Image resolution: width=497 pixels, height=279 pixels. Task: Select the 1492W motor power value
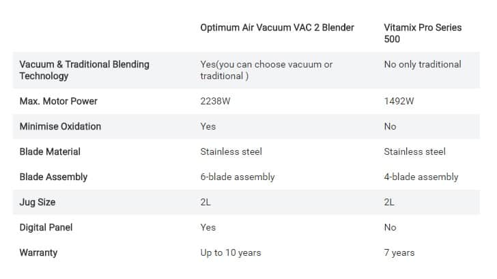(x=399, y=101)
